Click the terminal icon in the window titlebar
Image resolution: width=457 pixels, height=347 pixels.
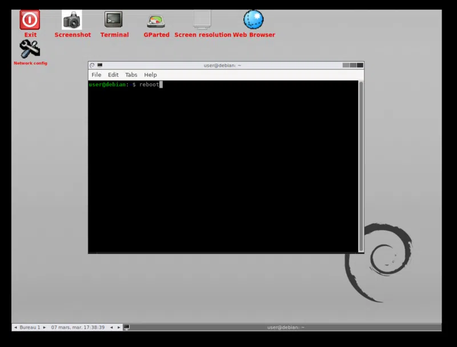click(100, 66)
